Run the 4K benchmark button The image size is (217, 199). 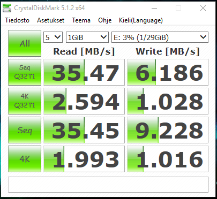click(x=25, y=159)
